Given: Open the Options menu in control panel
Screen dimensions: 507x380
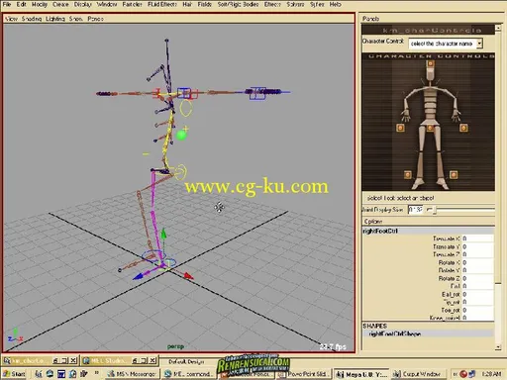Looking at the screenshot, I should 373,222.
